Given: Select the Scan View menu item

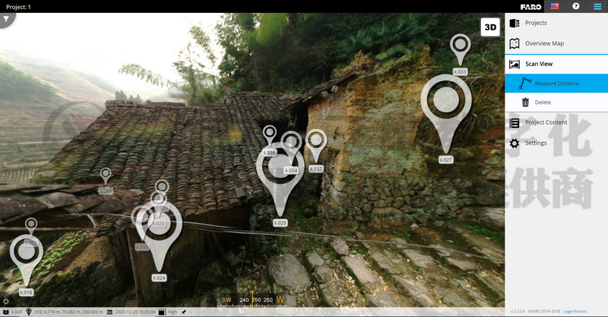Looking at the screenshot, I should (x=556, y=64).
